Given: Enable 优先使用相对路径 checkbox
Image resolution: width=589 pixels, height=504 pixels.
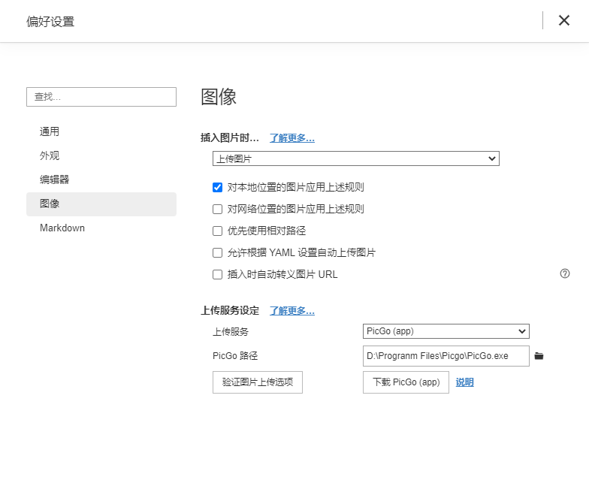Looking at the screenshot, I should click(218, 231).
